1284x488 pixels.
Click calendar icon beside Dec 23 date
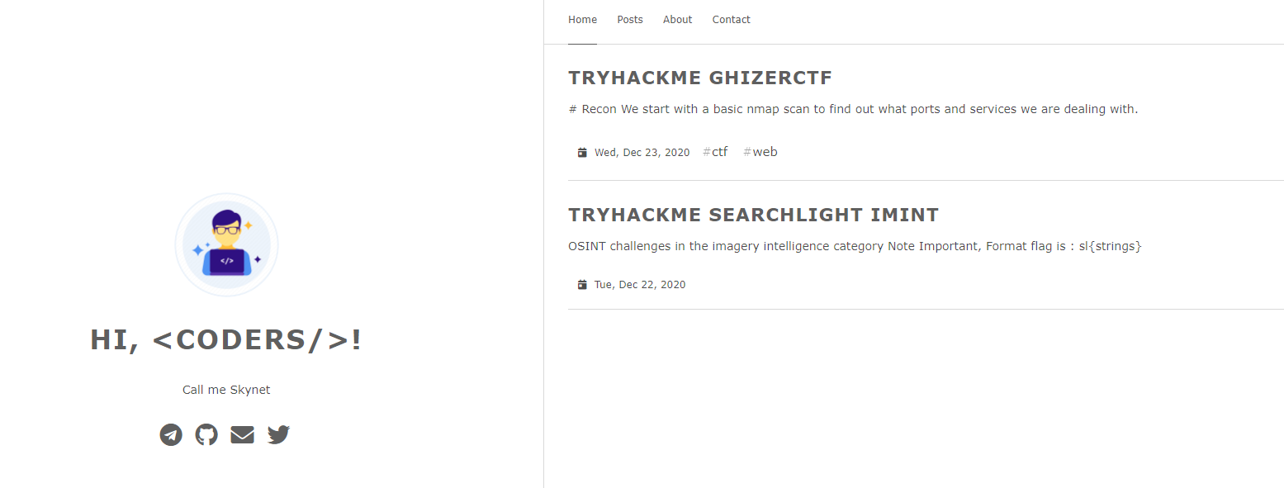(x=582, y=153)
